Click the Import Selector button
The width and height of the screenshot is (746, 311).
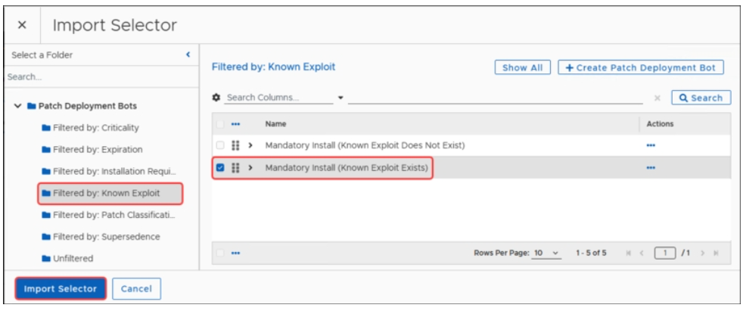pyautogui.click(x=61, y=288)
